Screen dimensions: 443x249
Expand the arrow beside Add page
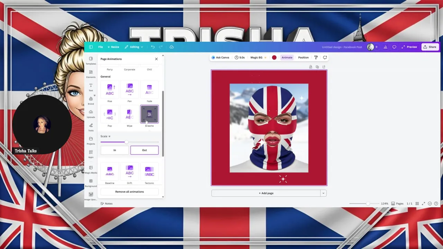coord(323,193)
